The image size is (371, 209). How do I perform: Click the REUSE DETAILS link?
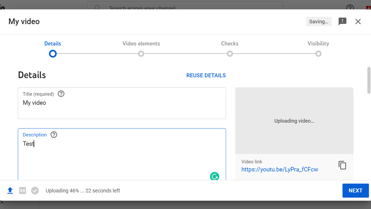(206, 75)
